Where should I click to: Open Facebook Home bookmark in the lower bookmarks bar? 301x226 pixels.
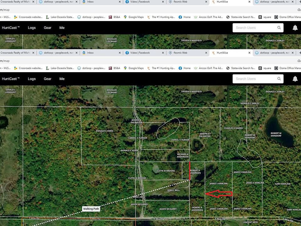(184, 68)
